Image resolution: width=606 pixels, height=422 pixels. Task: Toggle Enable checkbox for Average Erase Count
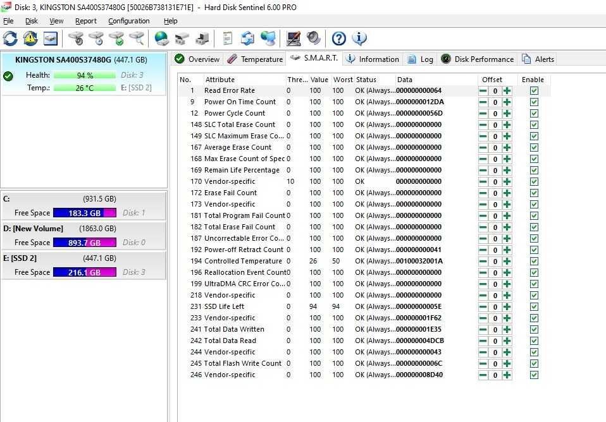point(534,147)
